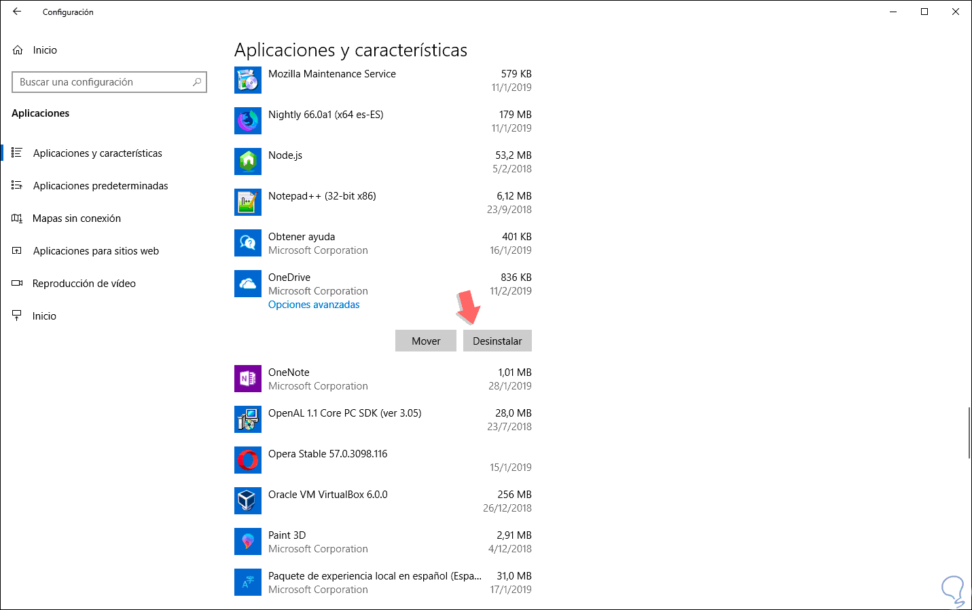Click the OneDrive app name
Screen dimensions: 972x610
(289, 278)
